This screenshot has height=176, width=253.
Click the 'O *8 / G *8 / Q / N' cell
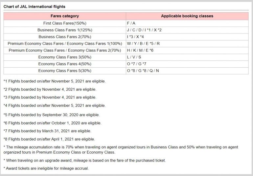click(143, 71)
